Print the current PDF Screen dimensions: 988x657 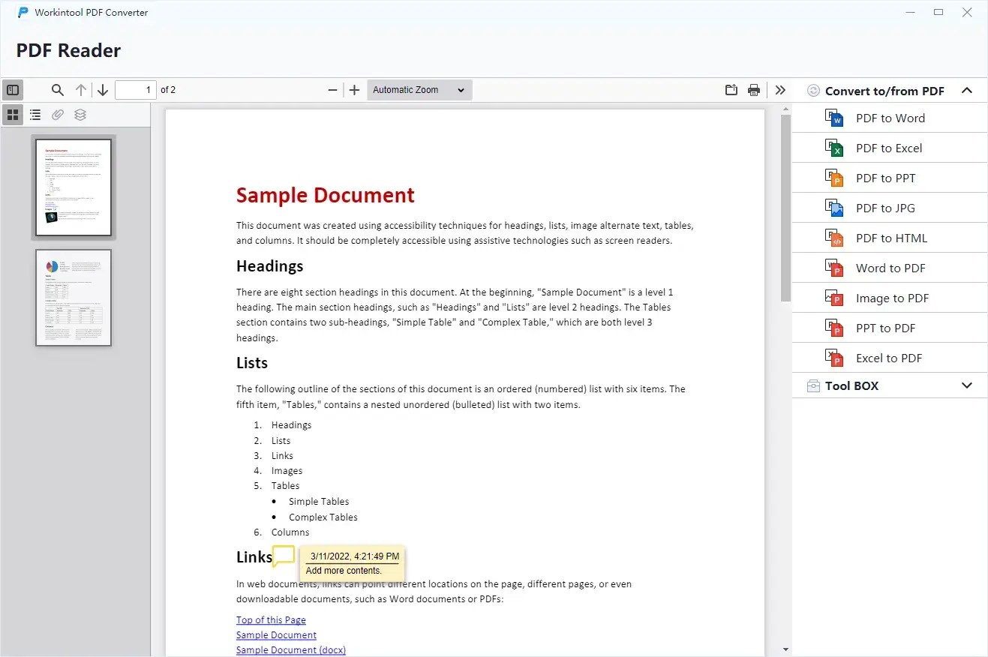(x=754, y=89)
